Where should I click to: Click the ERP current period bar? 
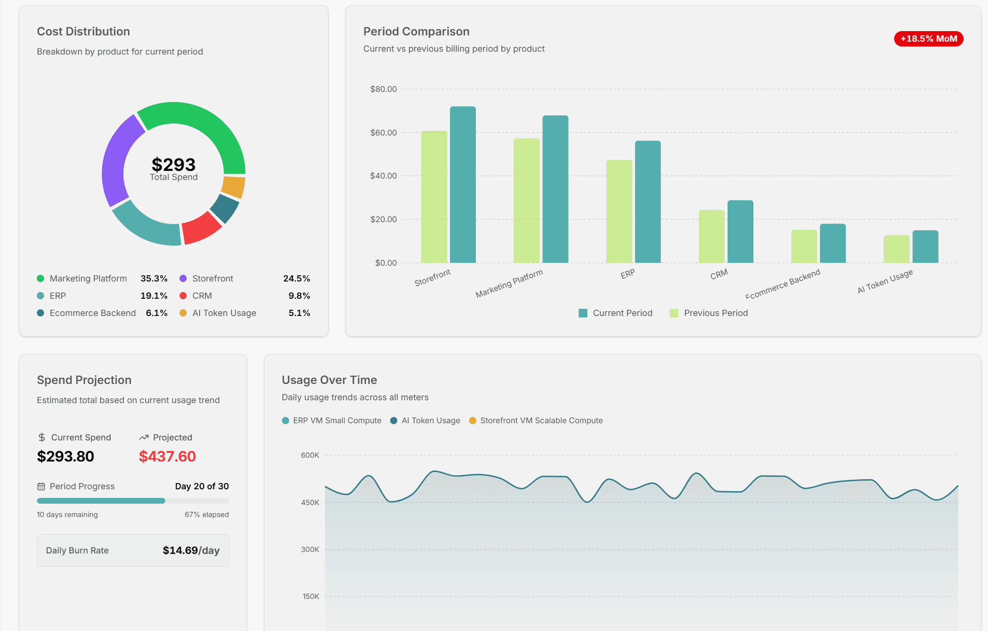(x=648, y=202)
